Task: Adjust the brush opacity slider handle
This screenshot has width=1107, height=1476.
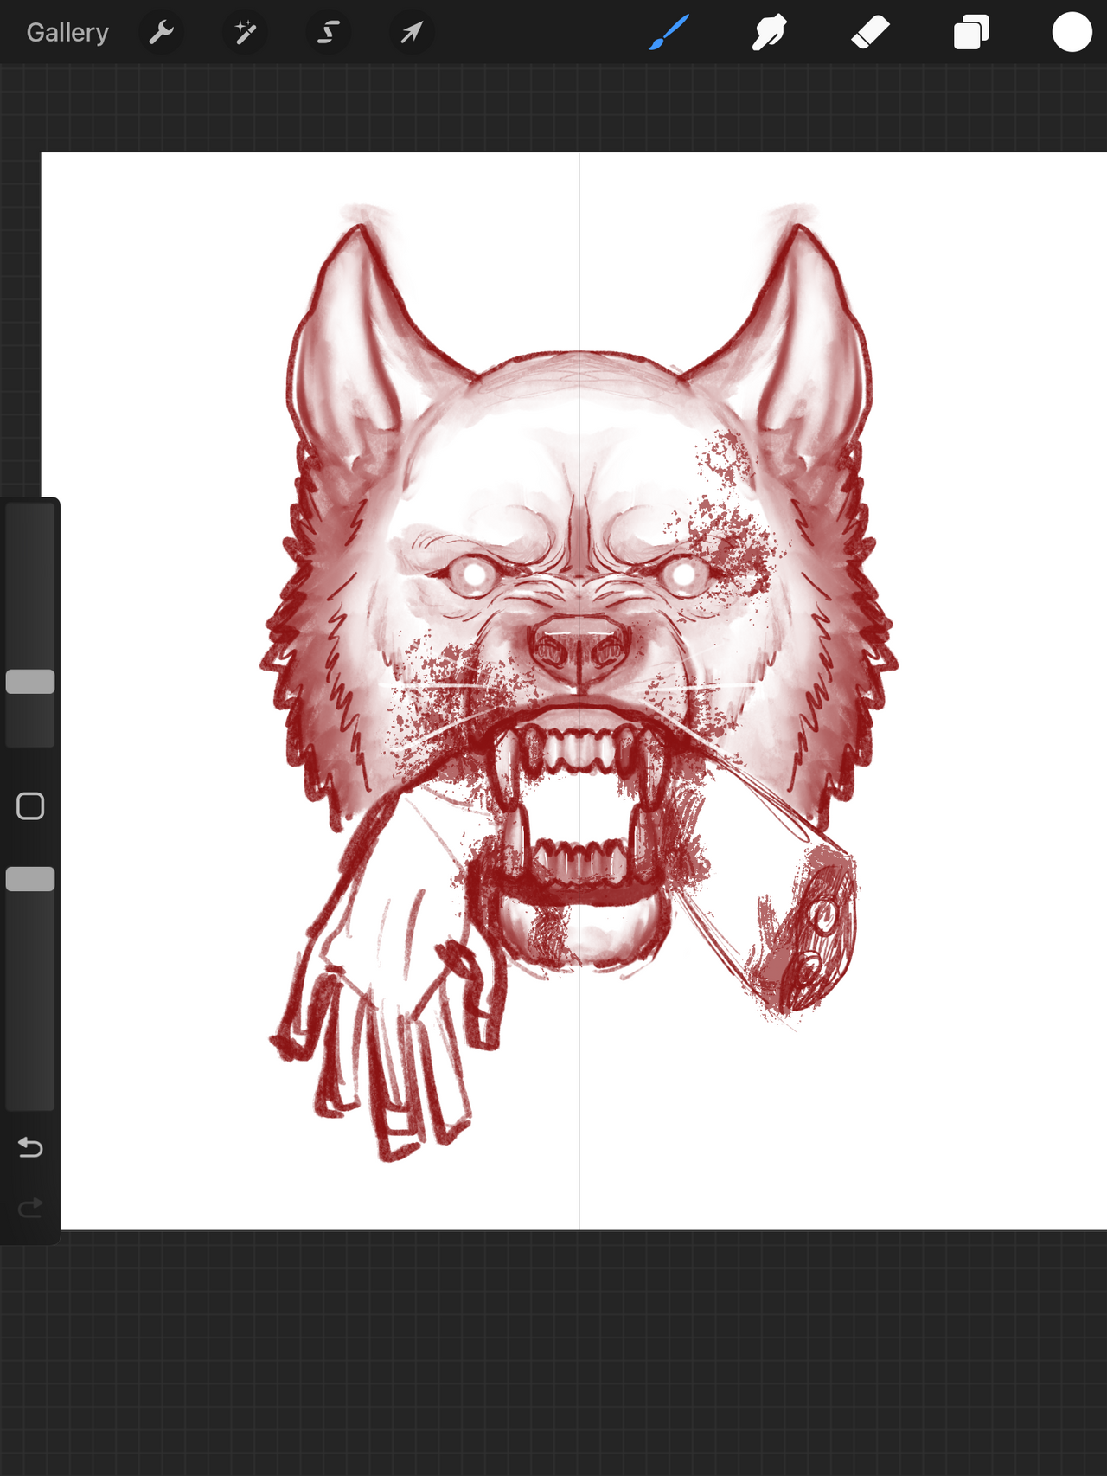Action: tap(30, 879)
